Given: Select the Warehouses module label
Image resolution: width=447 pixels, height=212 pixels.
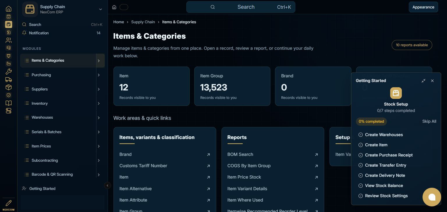Looking at the screenshot, I should pyautogui.click(x=42, y=117).
